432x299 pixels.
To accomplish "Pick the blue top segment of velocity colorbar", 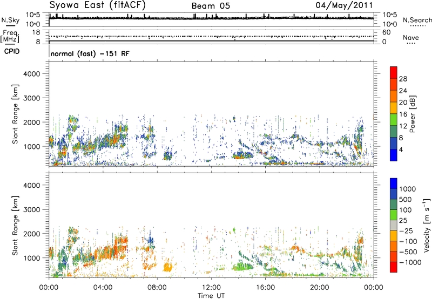I will point(394,184).
